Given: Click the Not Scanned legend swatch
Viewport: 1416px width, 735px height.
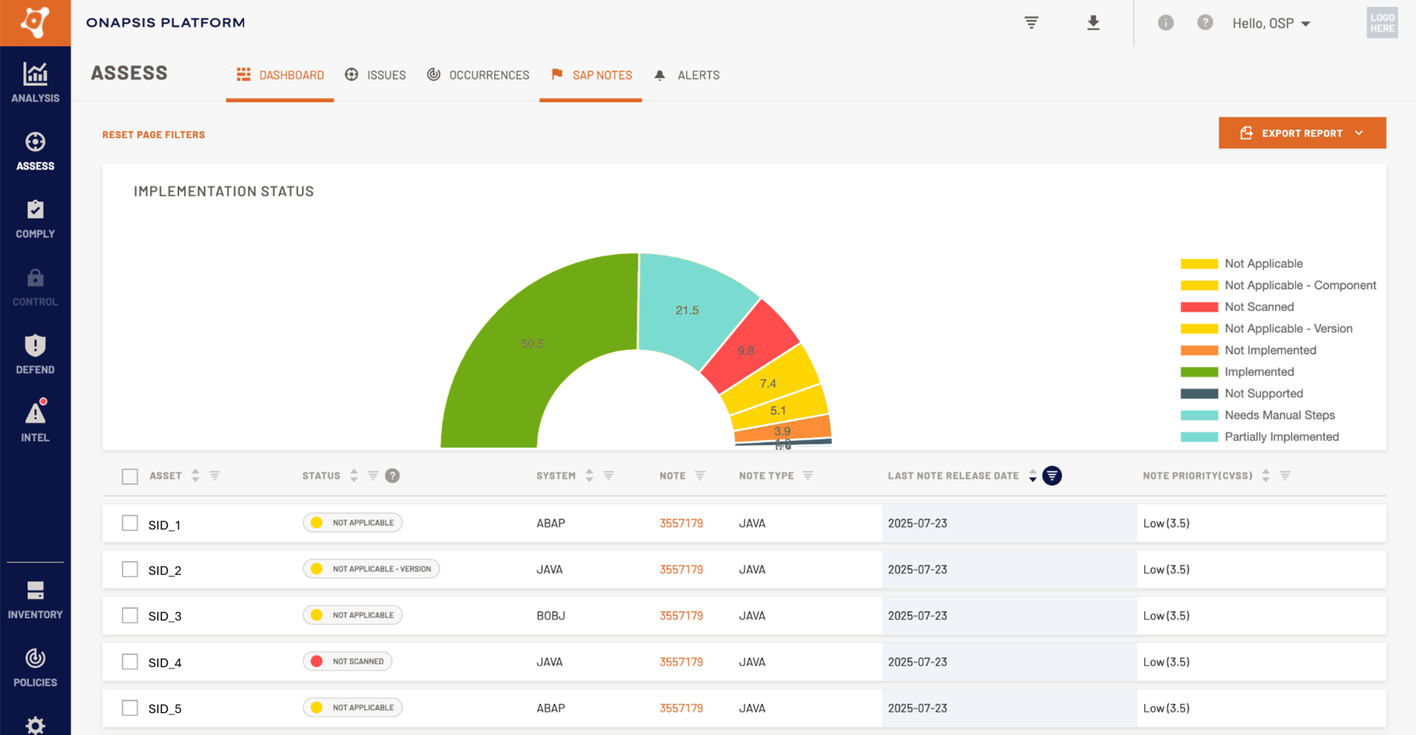Looking at the screenshot, I should [x=1199, y=307].
